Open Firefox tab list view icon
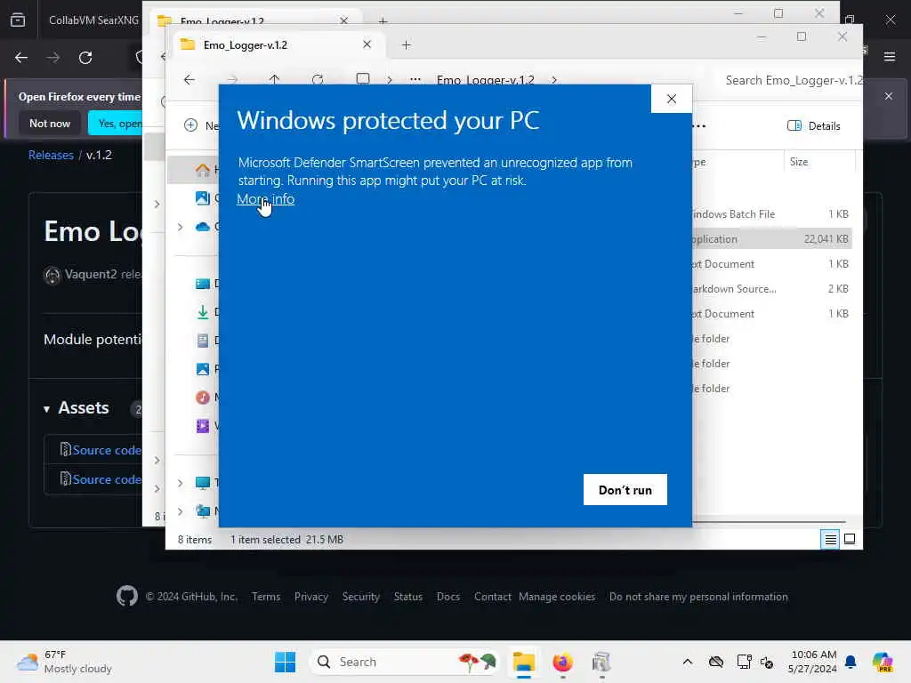The image size is (911, 683). pos(18,20)
